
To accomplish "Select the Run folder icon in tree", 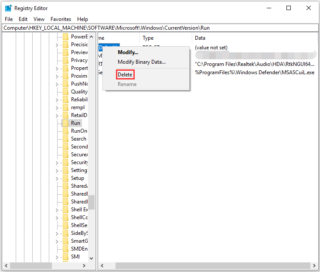I will click(x=66, y=123).
